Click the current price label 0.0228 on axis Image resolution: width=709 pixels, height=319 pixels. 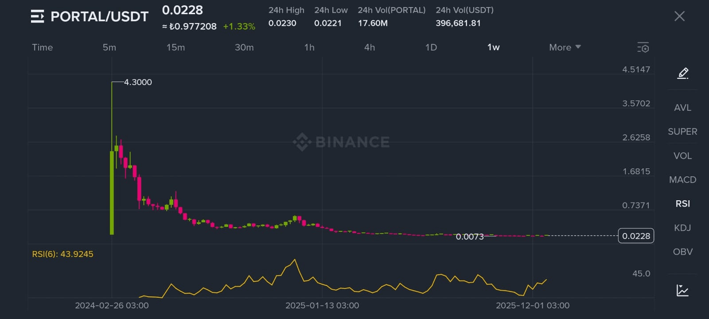click(x=636, y=236)
